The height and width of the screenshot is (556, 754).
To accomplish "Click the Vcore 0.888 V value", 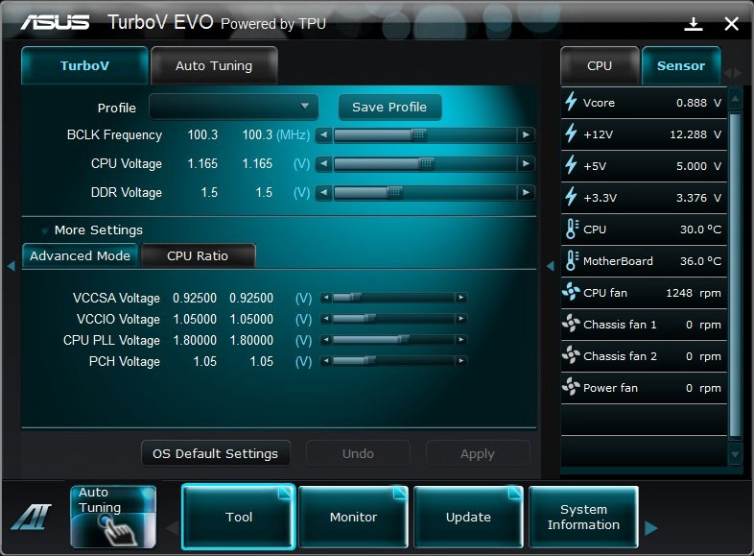I will click(x=698, y=103).
